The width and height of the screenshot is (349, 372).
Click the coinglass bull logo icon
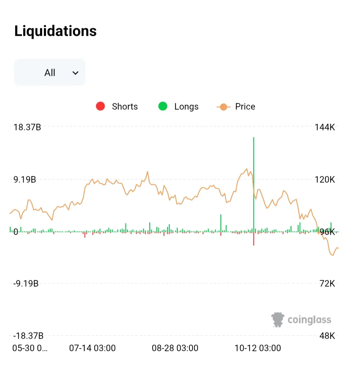278,319
